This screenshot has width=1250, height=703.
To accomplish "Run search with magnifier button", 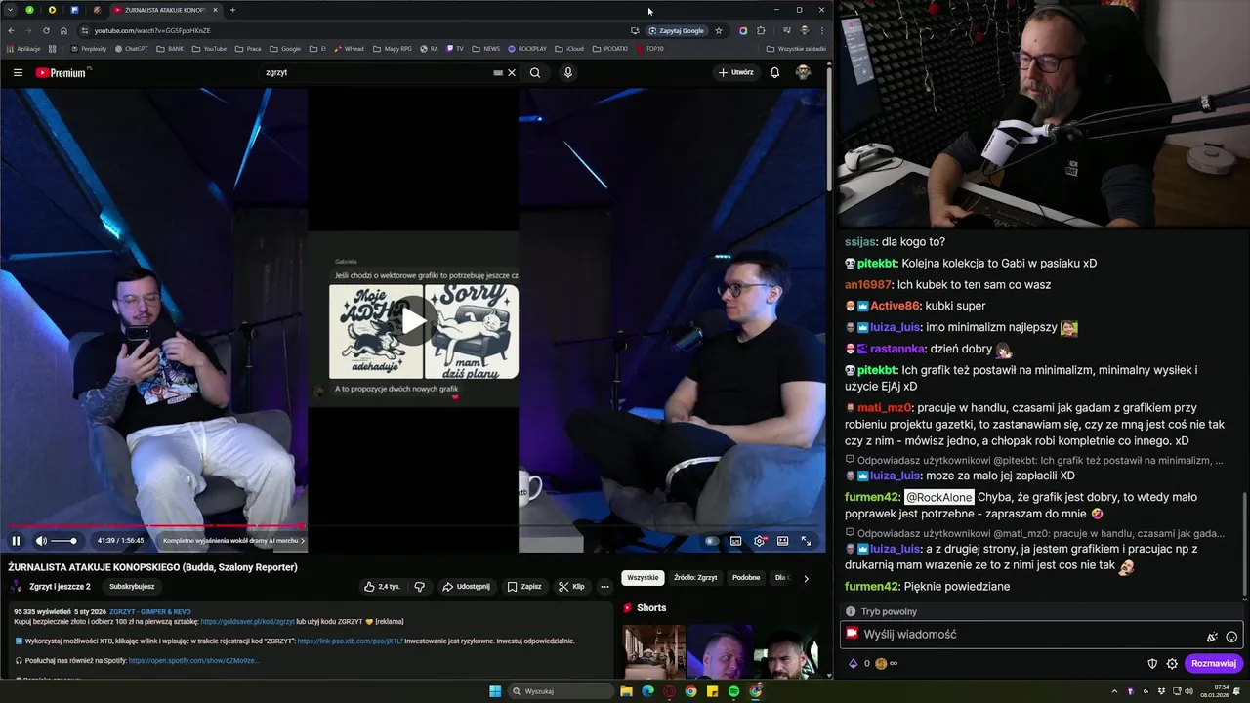I will tap(535, 72).
